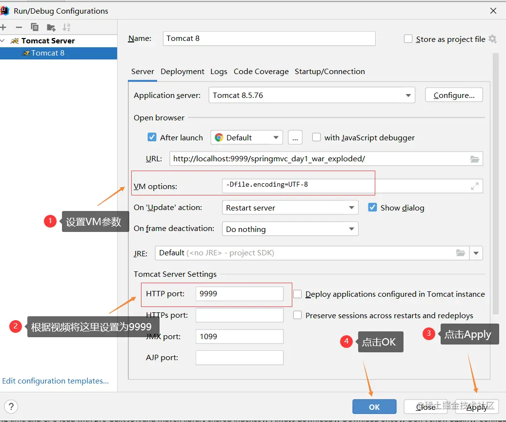Click the HTTP port field
Image resolution: width=506 pixels, height=422 pixels.
[240, 294]
